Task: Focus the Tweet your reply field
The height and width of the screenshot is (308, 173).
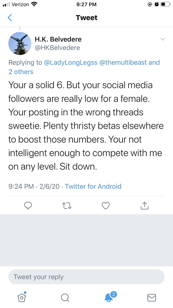Action: [86, 277]
